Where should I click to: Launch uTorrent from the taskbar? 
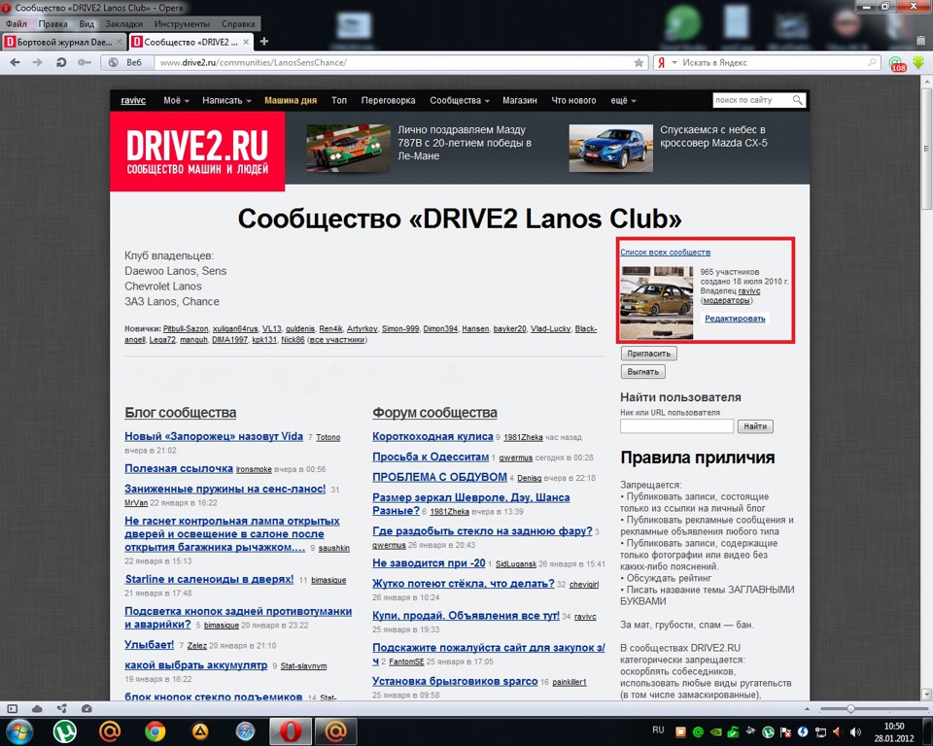(x=65, y=731)
